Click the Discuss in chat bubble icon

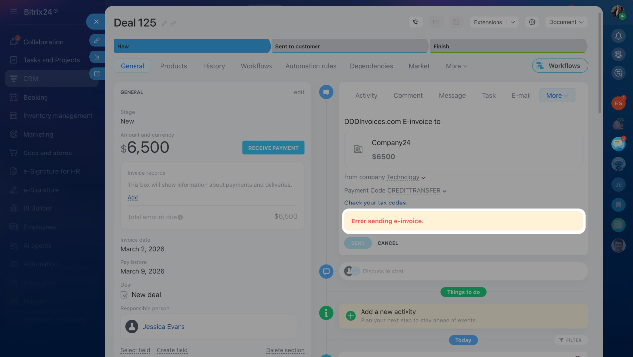[326, 271]
